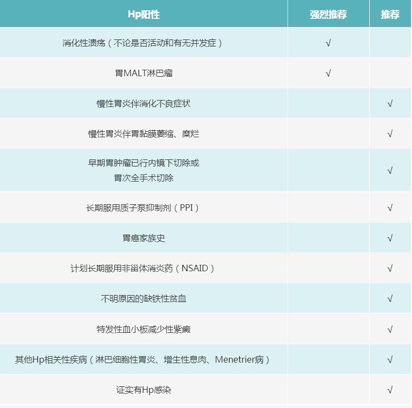Click the 不明原因的缺铁性贫血 cell
Screen dimensions: 412x408
tap(143, 298)
